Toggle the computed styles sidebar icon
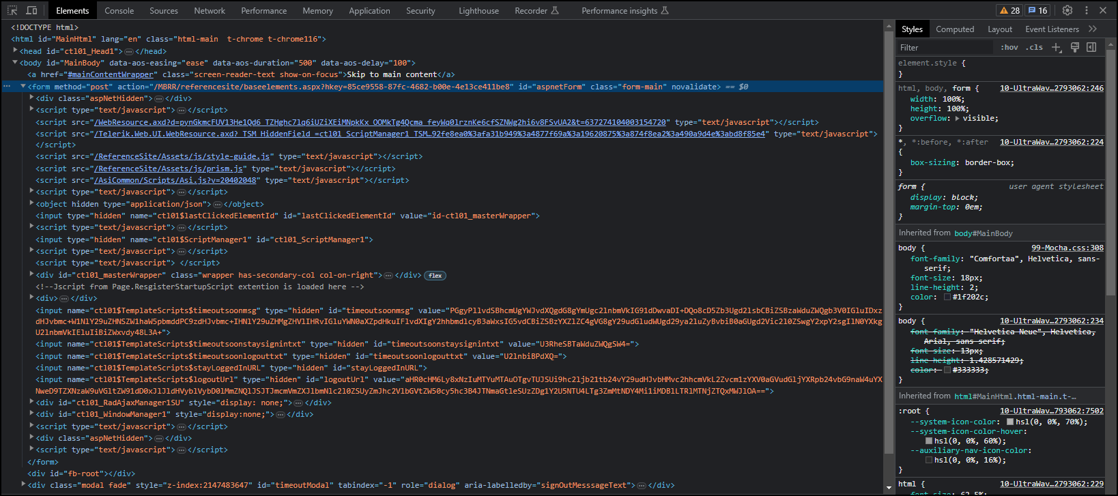The image size is (1118, 496). pyautogui.click(x=1091, y=47)
